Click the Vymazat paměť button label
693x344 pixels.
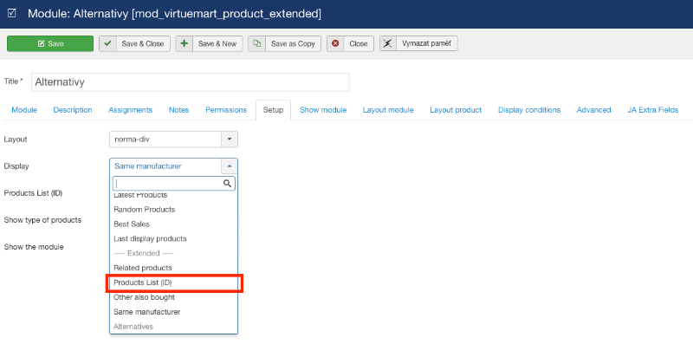(427, 44)
